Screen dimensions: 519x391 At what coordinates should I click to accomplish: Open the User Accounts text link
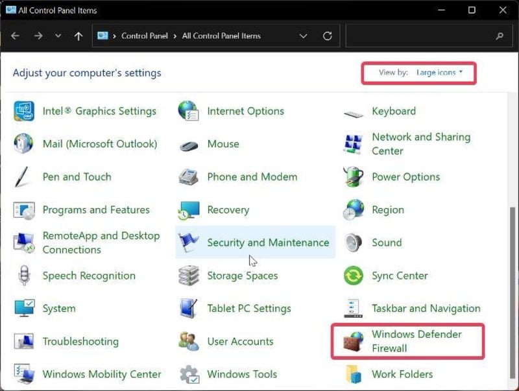point(240,341)
